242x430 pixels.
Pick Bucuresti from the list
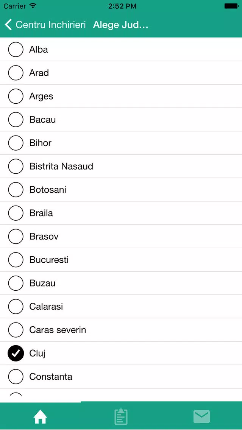pos(121,260)
